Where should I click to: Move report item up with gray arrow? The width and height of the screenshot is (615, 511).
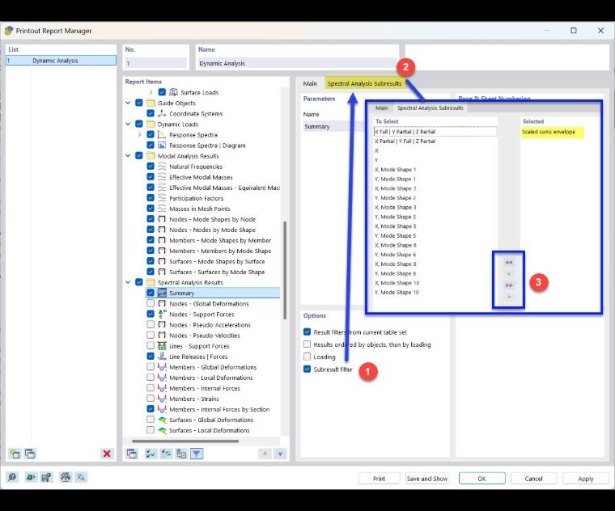[x=265, y=454]
